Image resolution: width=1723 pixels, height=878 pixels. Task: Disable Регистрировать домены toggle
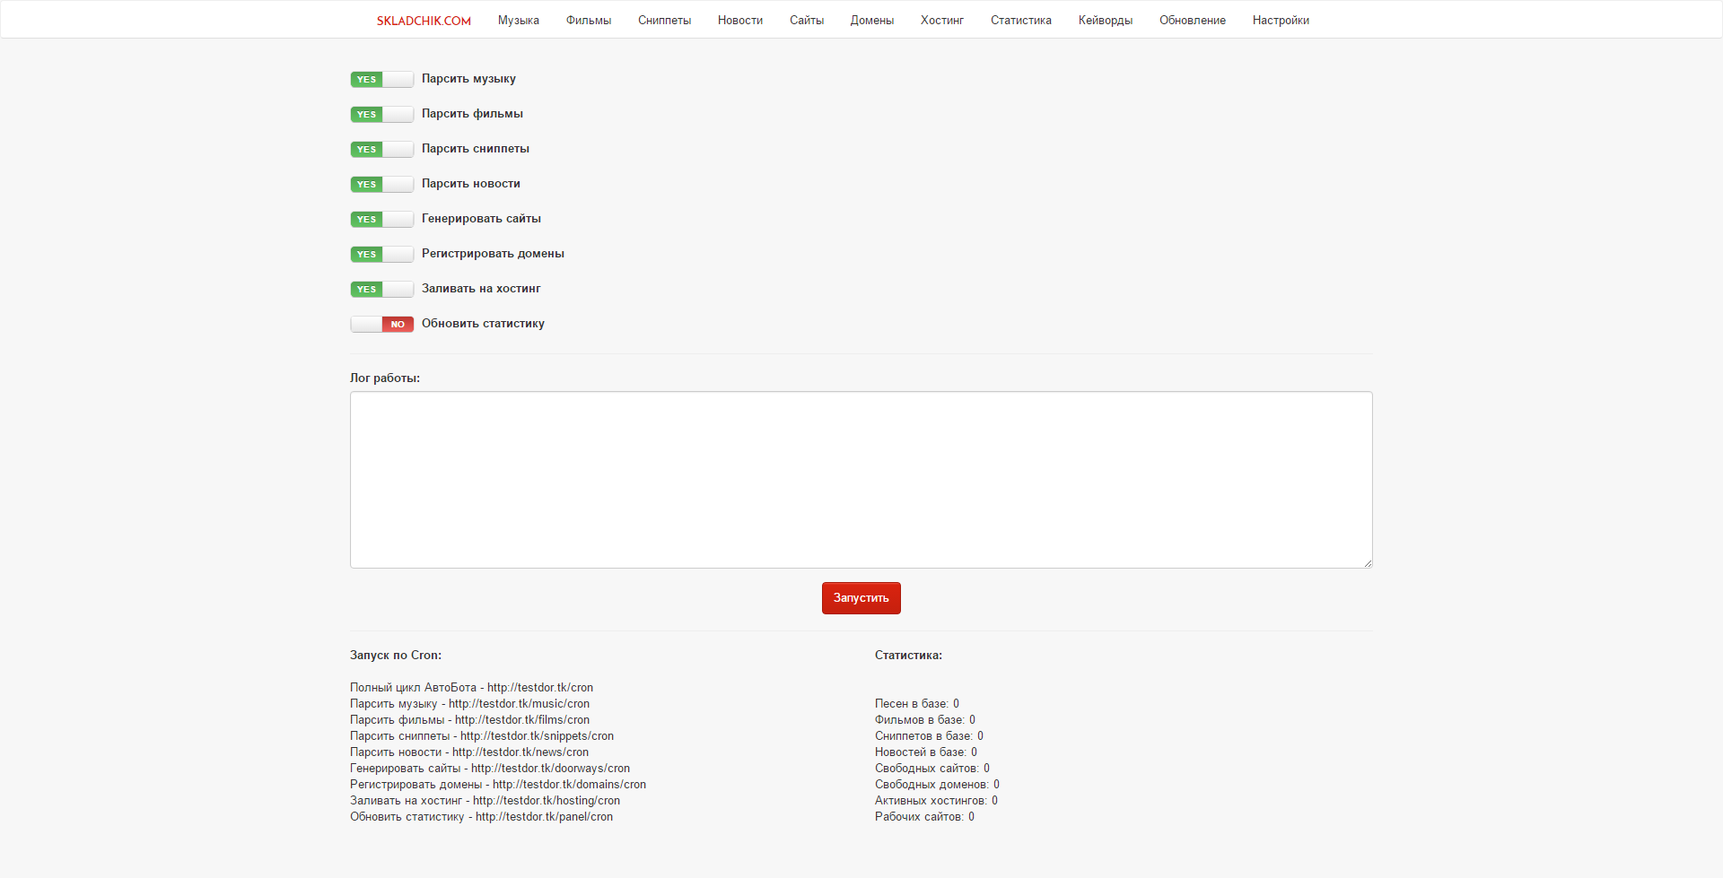coord(381,254)
